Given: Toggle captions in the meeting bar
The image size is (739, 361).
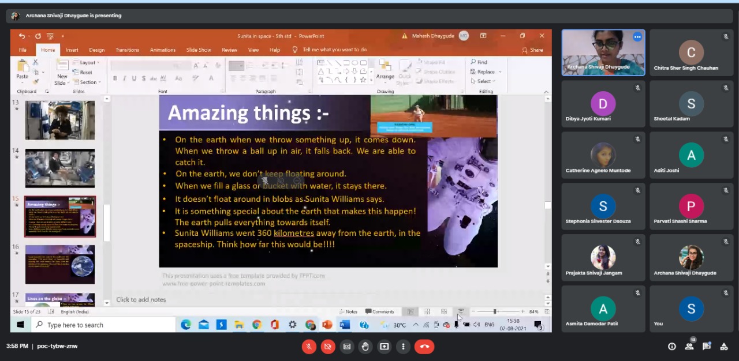Looking at the screenshot, I should pos(347,347).
